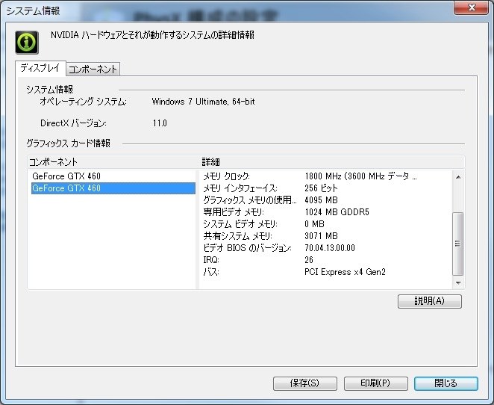Screen dimensions: 494x405
Task: Click the メモリ クロック row
Action: [x=326, y=176]
